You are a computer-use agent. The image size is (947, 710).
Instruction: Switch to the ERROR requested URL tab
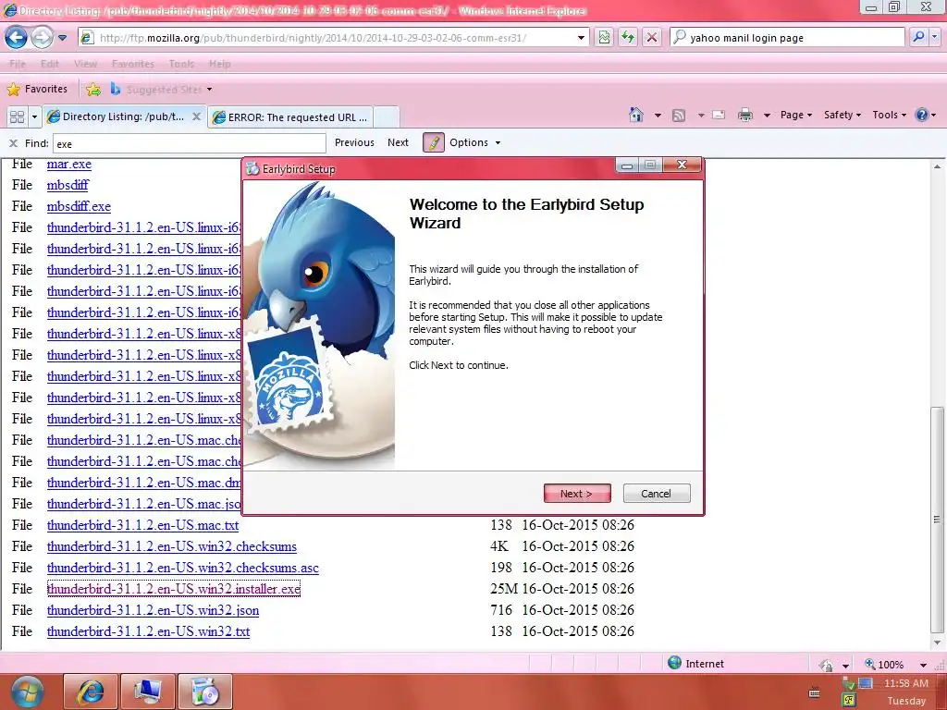click(x=290, y=117)
